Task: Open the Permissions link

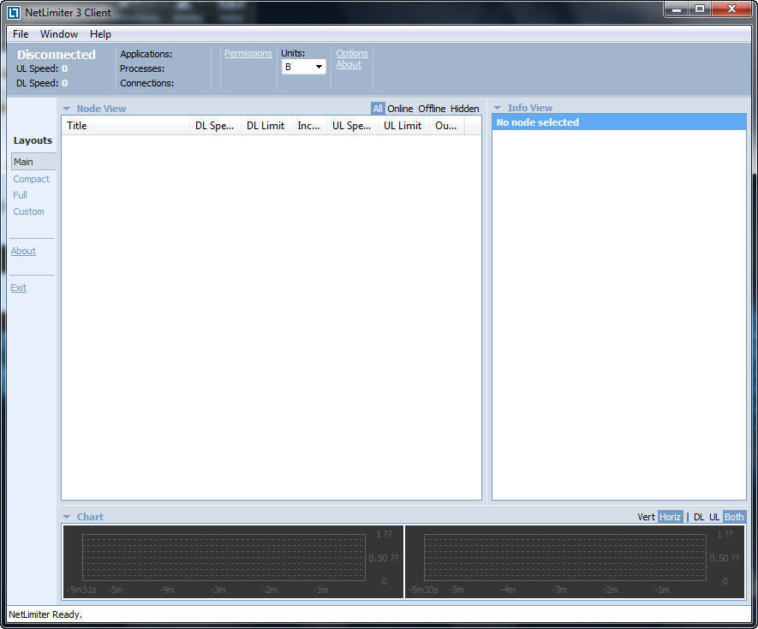Action: (x=248, y=52)
